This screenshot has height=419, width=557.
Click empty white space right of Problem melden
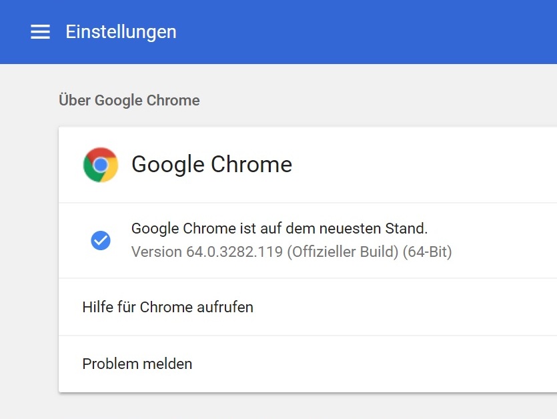coord(400,364)
